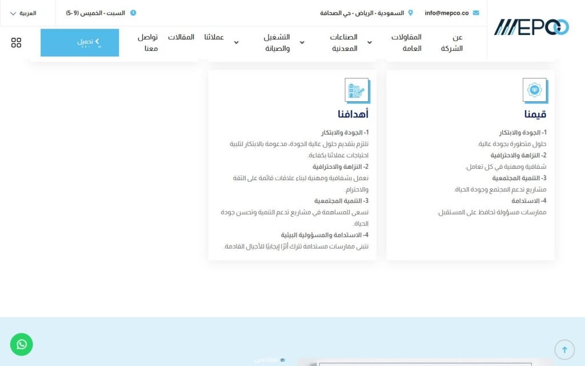Go to the المقالات page

pos(181,37)
